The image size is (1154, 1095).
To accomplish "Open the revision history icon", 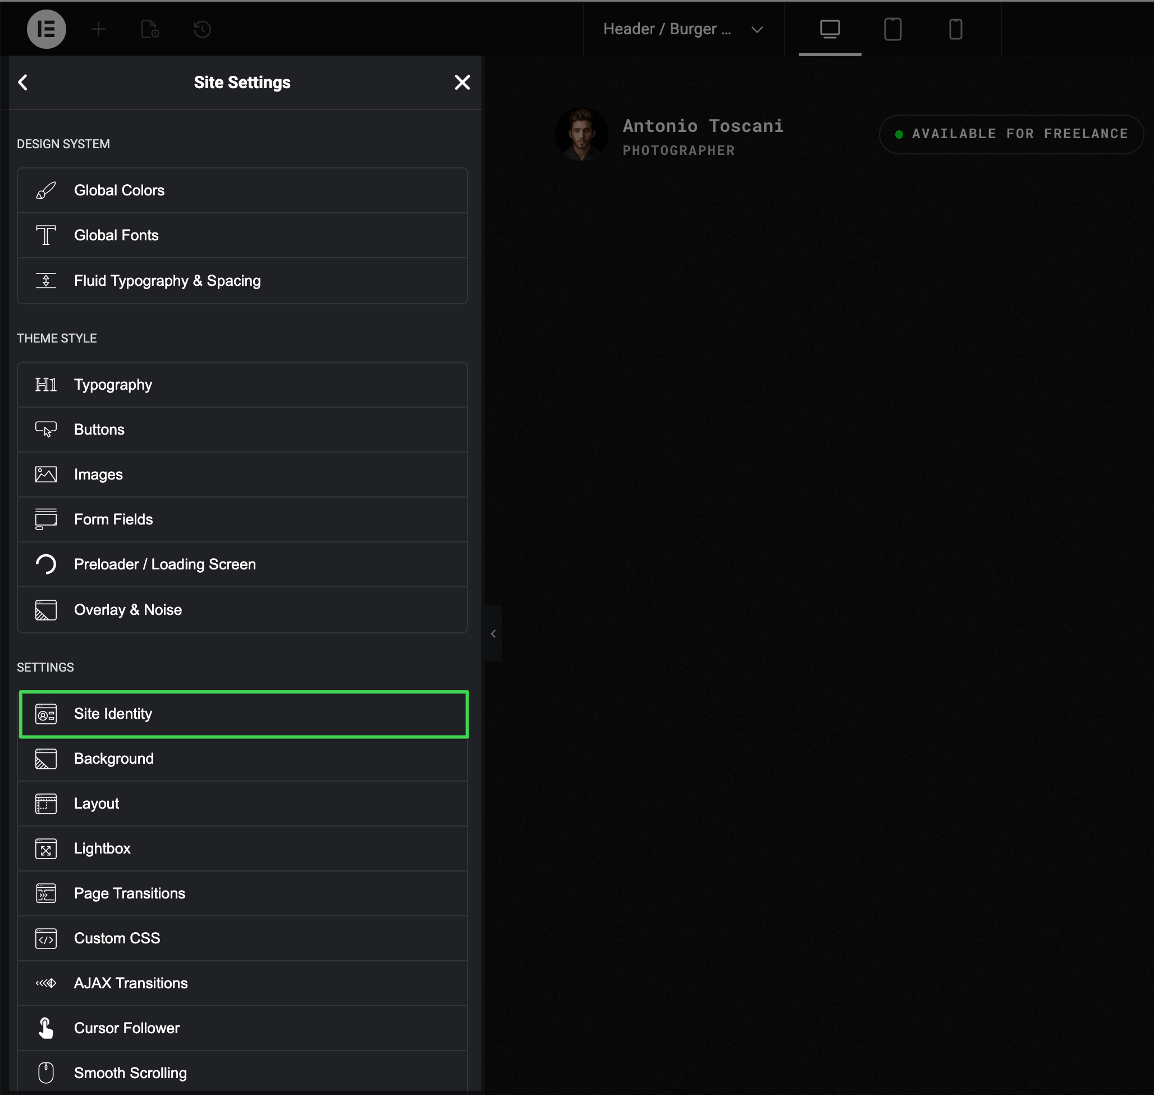I will (202, 29).
